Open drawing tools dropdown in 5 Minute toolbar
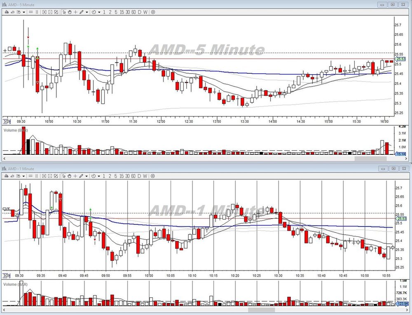 coord(87,12)
